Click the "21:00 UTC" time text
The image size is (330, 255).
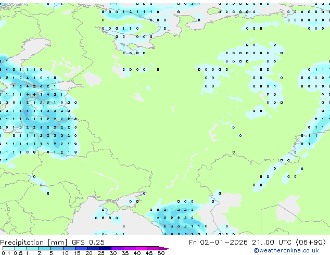pos(272,242)
